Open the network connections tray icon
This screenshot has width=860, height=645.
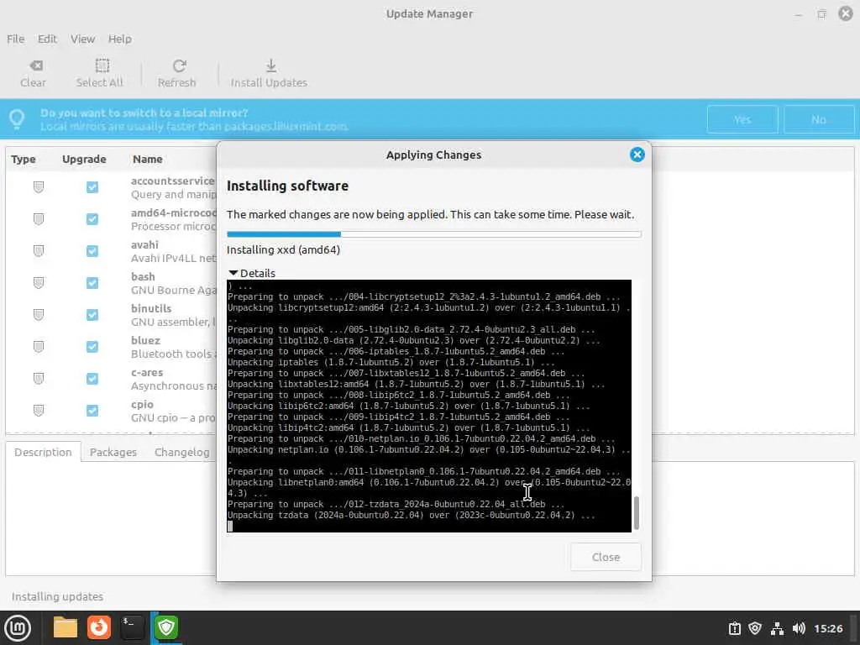pos(777,628)
